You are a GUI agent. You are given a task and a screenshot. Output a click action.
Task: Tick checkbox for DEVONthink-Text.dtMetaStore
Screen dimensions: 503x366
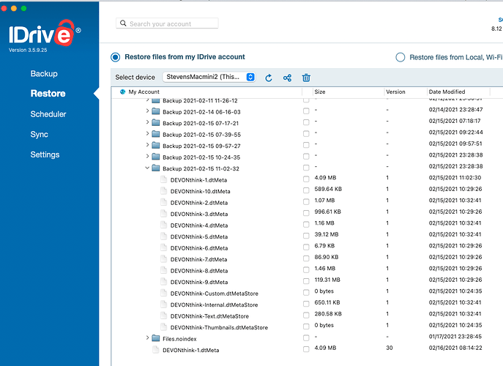click(x=306, y=315)
